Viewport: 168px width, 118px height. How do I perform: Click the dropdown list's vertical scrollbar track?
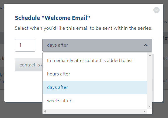pos(150,81)
